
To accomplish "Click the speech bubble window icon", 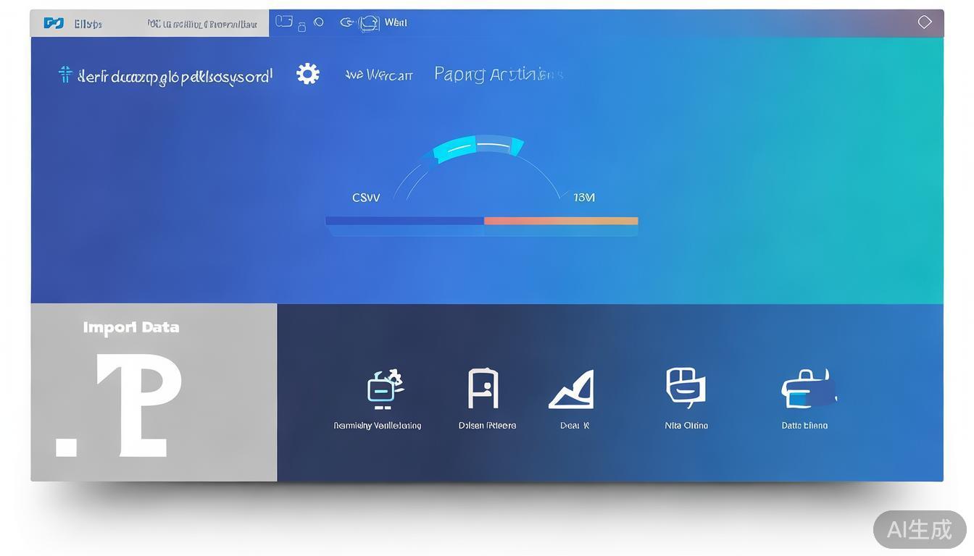I will pyautogui.click(x=685, y=387).
